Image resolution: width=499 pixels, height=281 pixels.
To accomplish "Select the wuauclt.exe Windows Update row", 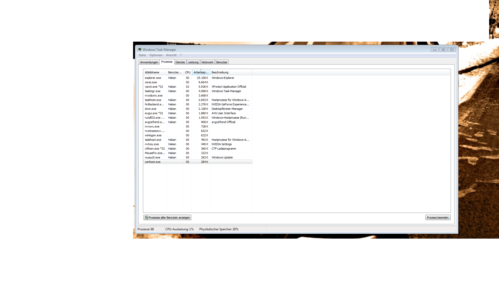I will coord(153,157).
